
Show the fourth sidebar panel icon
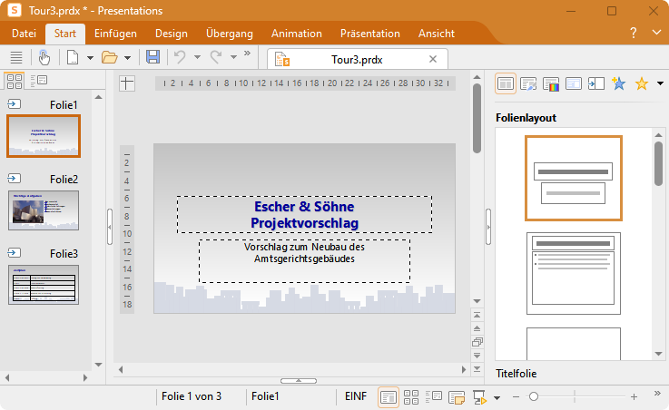click(x=574, y=83)
